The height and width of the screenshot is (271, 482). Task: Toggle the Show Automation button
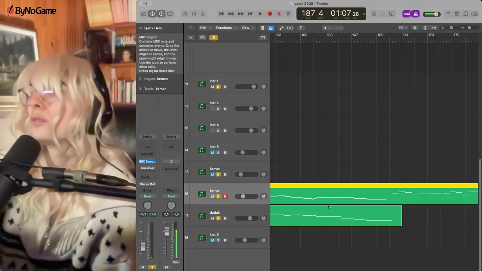tap(281, 28)
